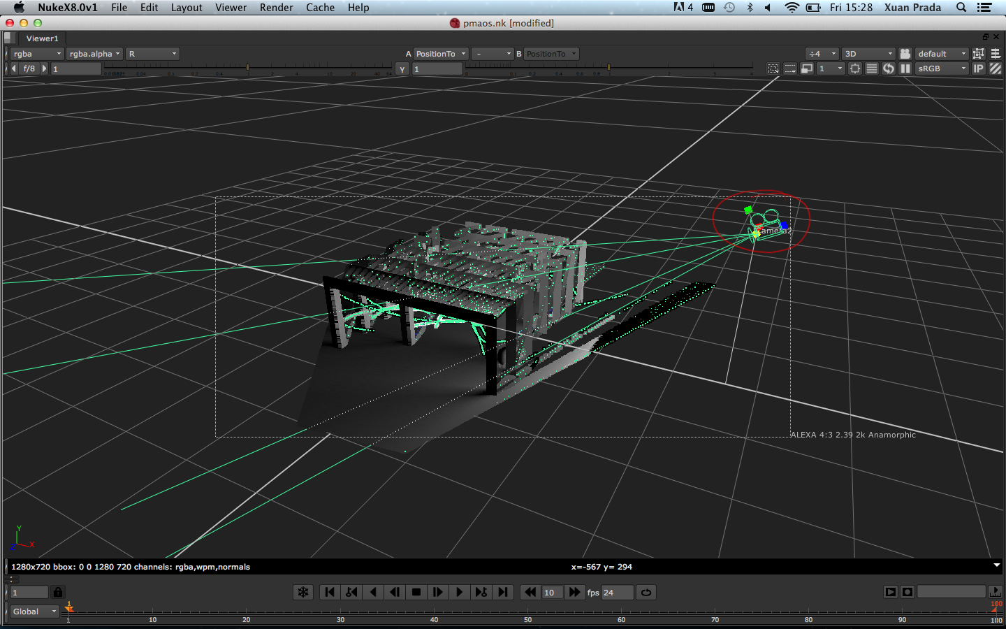Click the frame increment field showing 10
Image resolution: width=1006 pixels, height=629 pixels.
click(x=552, y=593)
